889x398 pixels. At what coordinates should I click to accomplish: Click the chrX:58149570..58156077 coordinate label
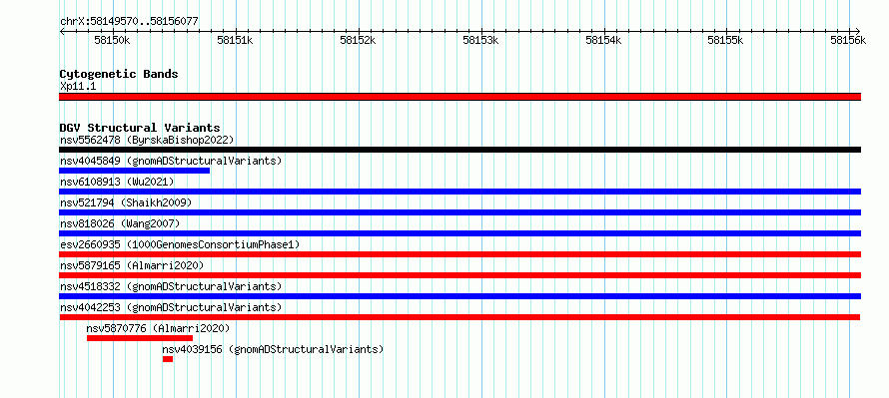[x=129, y=22]
